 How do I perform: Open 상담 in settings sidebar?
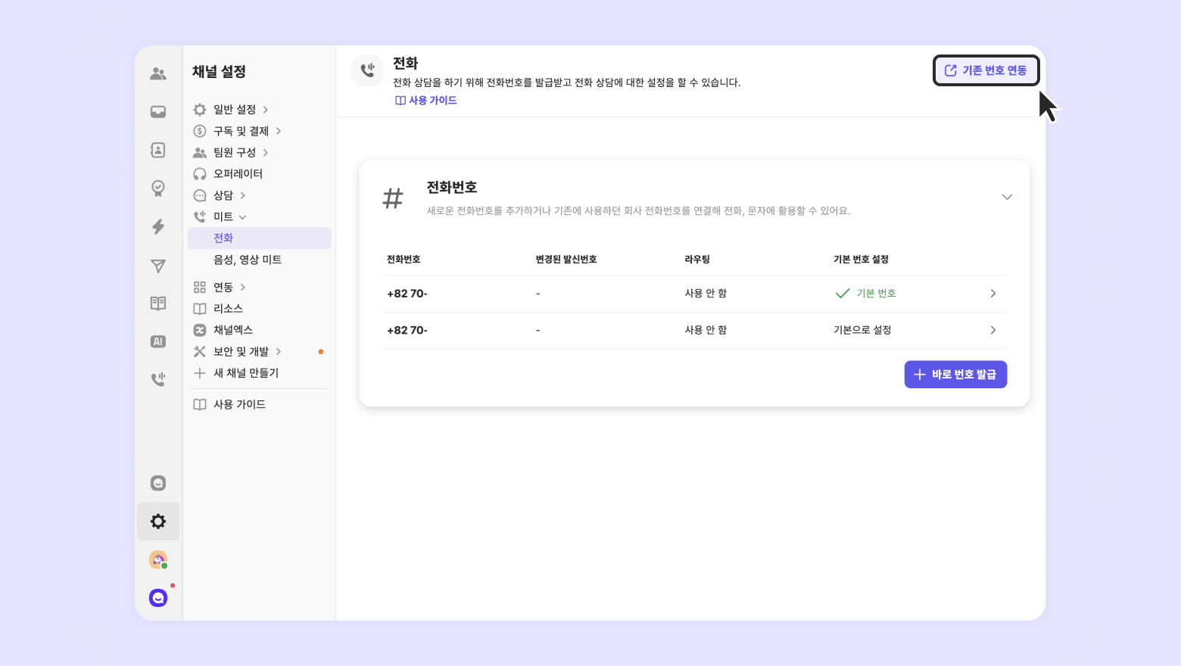[x=223, y=195]
